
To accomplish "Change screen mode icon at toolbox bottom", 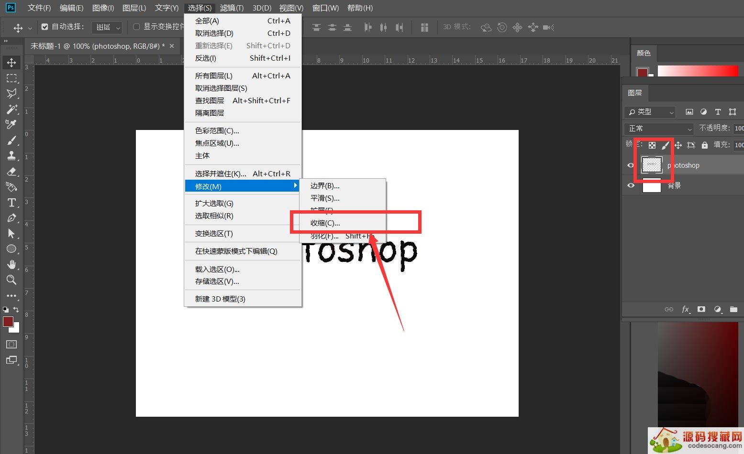I will tap(11, 360).
